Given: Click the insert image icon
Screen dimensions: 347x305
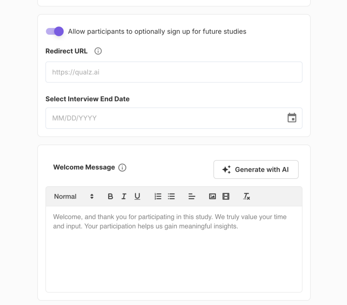Looking at the screenshot, I should 212,197.
